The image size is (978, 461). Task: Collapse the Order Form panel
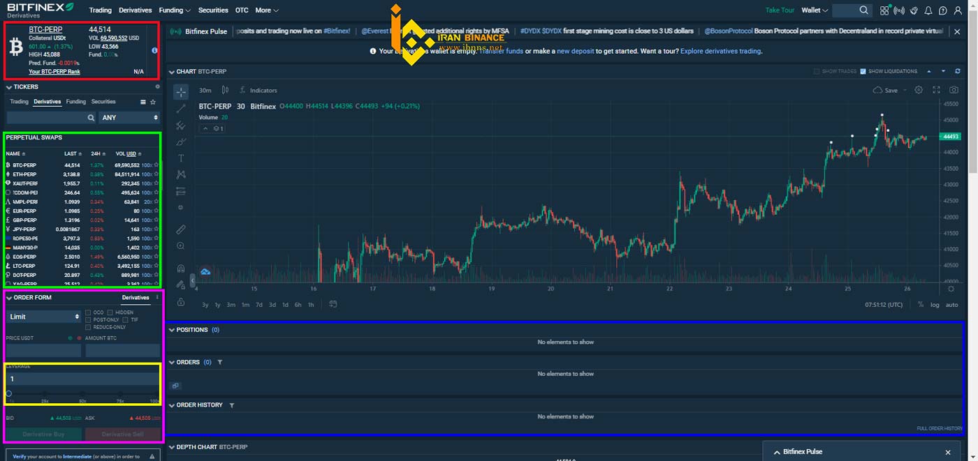tap(9, 298)
